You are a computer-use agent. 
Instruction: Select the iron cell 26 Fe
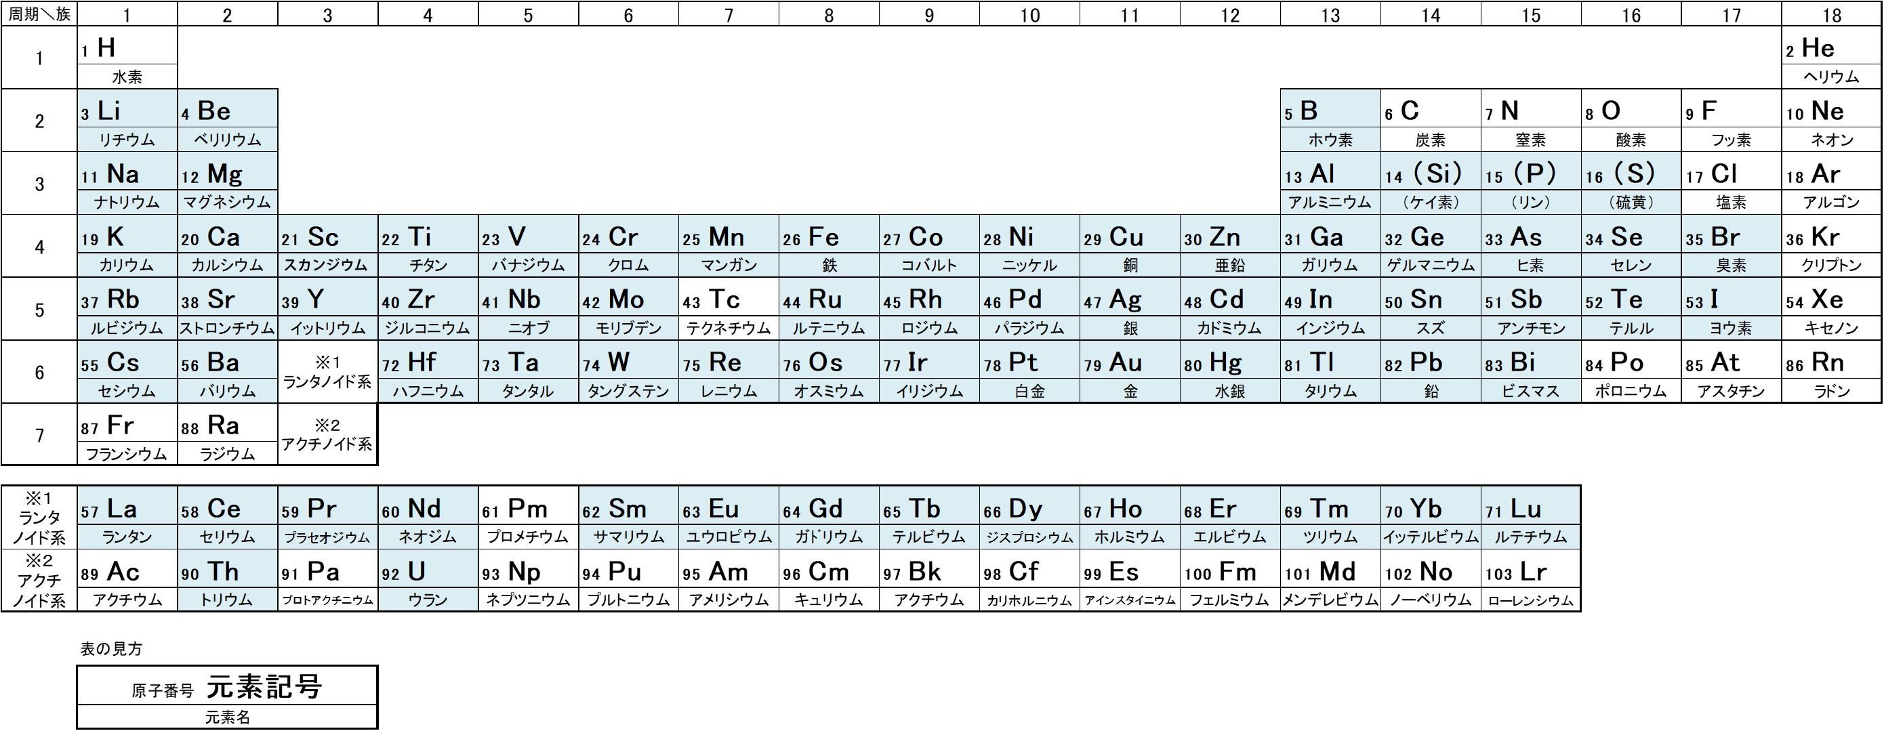tap(829, 247)
